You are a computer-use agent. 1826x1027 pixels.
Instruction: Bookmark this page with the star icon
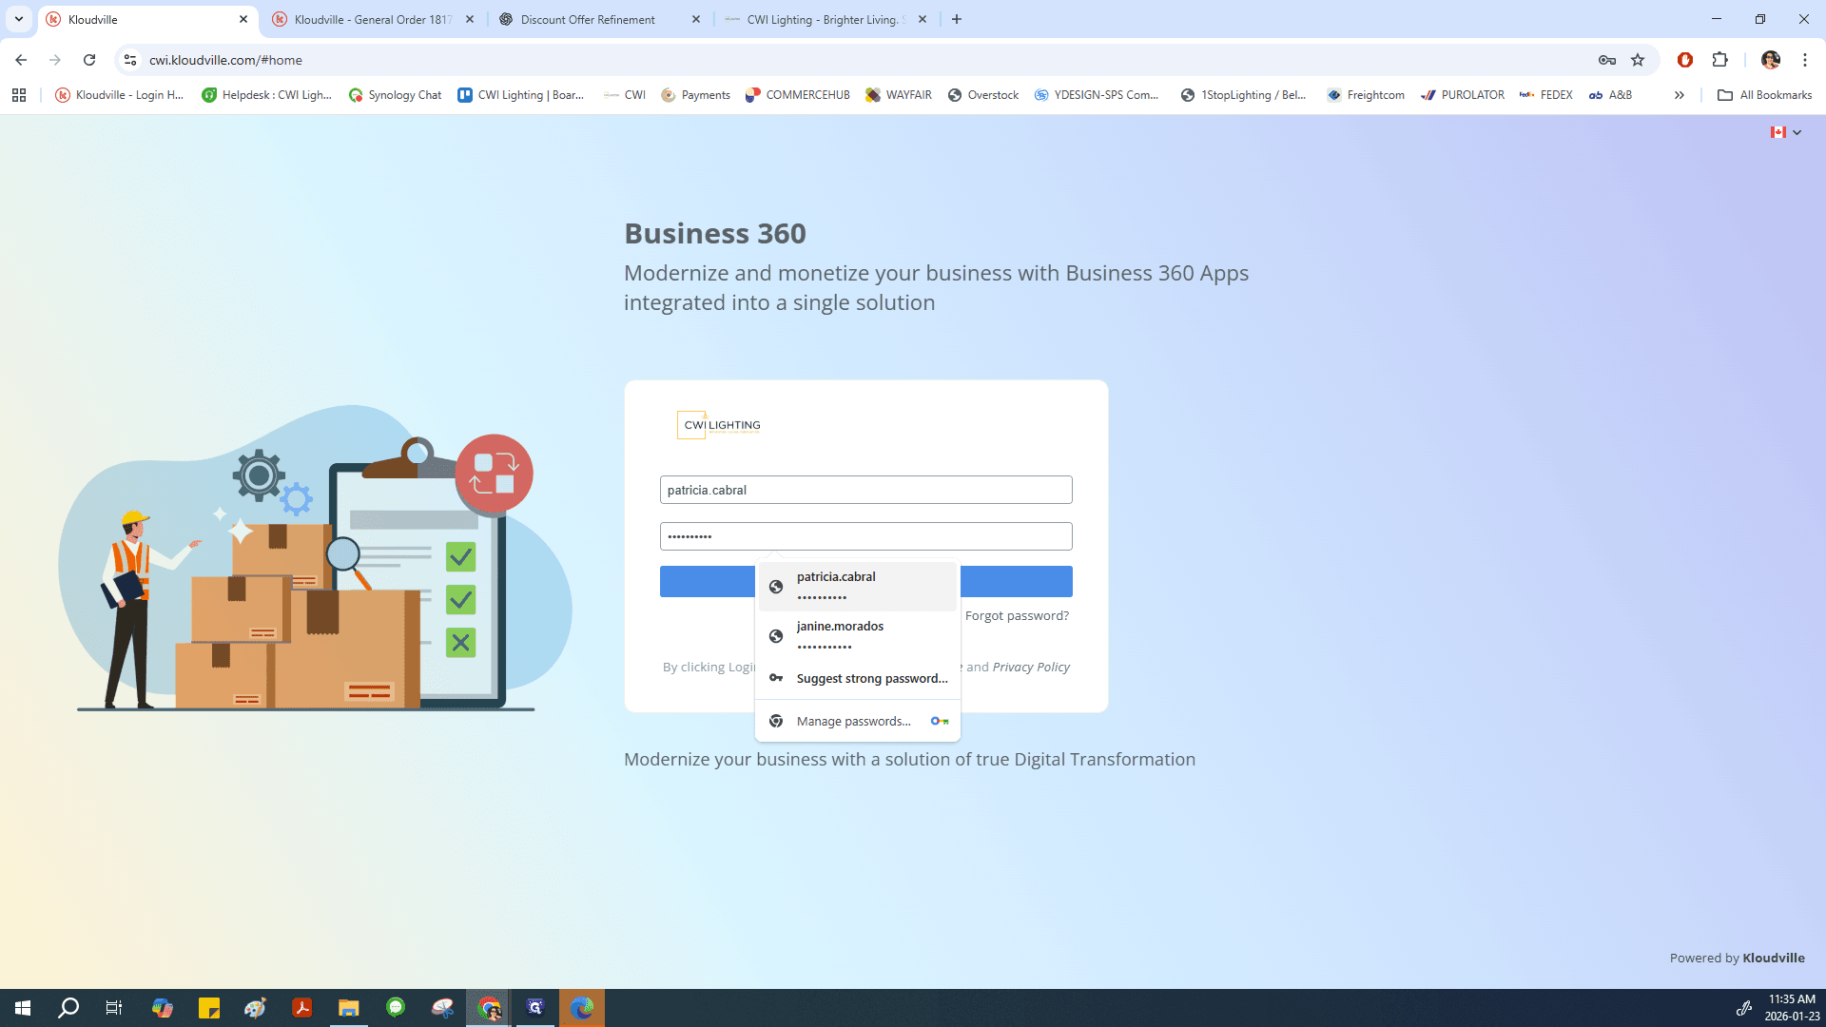(x=1638, y=60)
